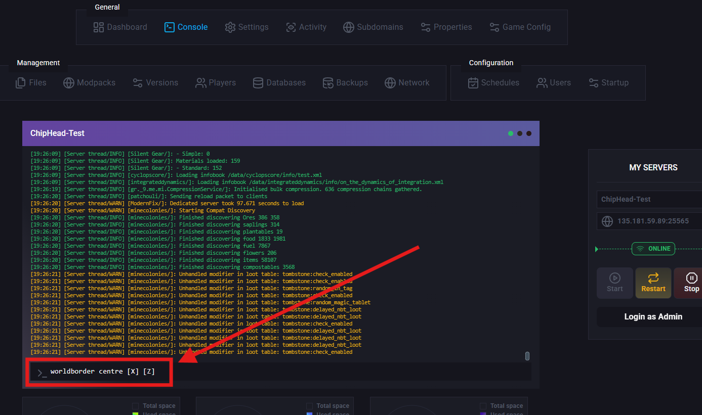702x415 pixels.
Task: Open the Subdomains tab
Action: [x=373, y=27]
